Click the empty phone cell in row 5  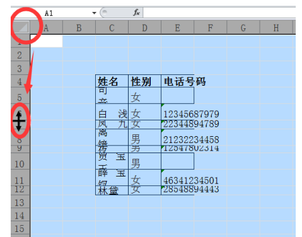177,96
